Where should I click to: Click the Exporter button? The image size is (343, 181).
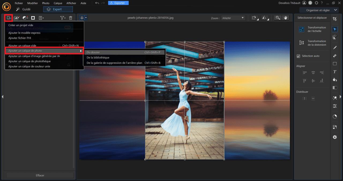click(x=118, y=3)
